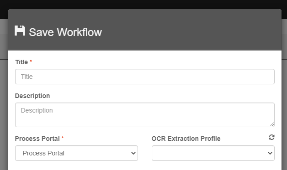Refresh the OCR Extraction Profile list
The width and height of the screenshot is (287, 170).
(x=271, y=137)
